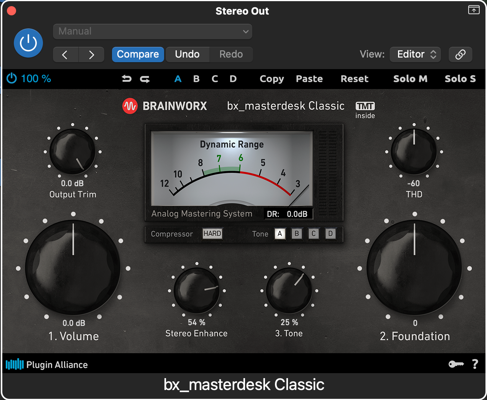The width and height of the screenshot is (487, 400).
Task: Click the 54 % Stereo Enhance value
Action: 196,322
